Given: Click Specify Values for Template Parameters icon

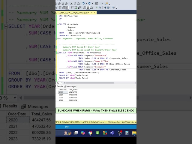Looking at the screenshot, I should (114, 7).
